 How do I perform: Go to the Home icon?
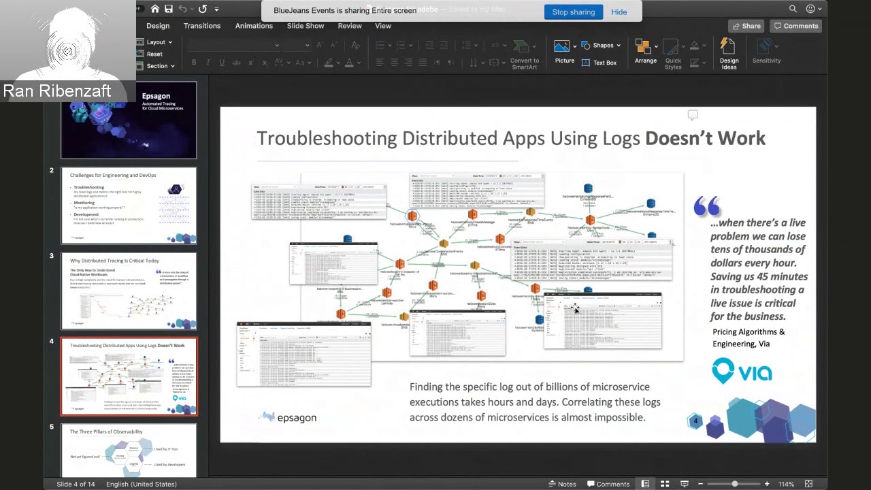coord(155,9)
